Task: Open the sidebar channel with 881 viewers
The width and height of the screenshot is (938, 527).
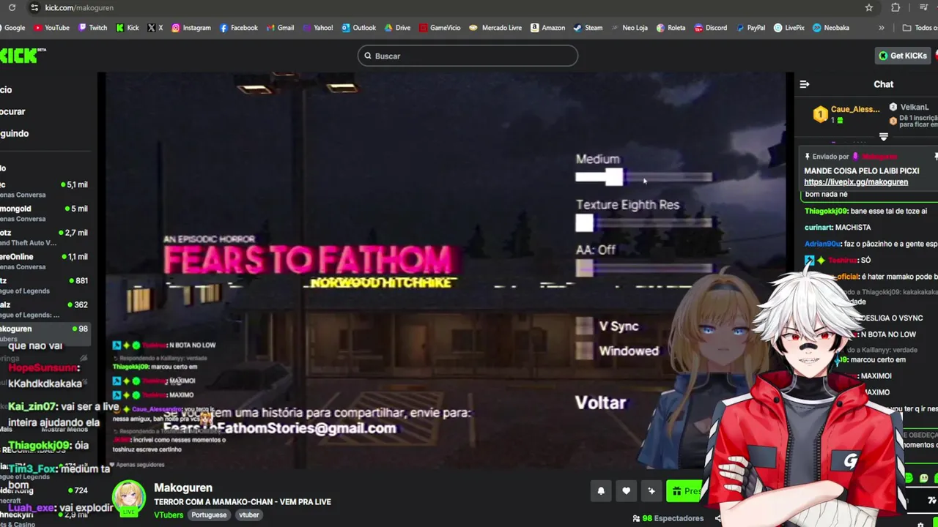Action: tap(44, 285)
